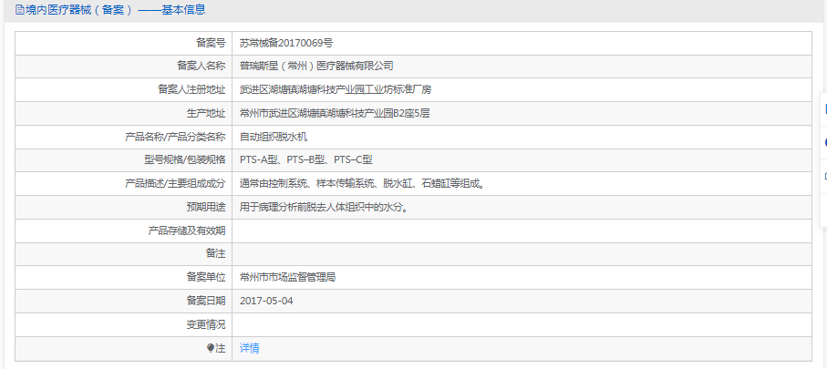Open the 详情 link in the 注 row

(x=250, y=348)
